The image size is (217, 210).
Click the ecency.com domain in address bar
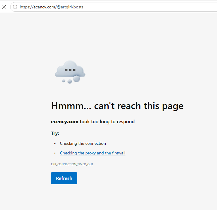pos(44,7)
